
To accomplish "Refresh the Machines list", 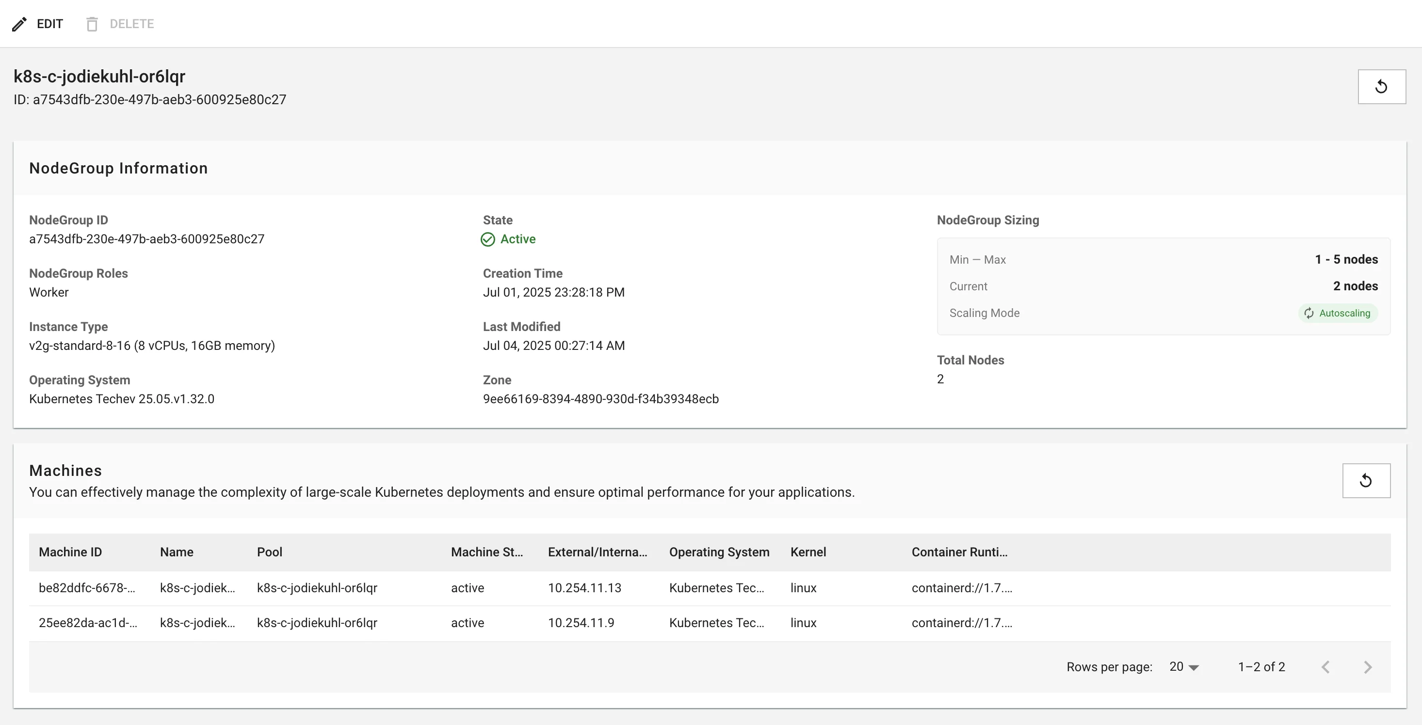I will [1366, 481].
